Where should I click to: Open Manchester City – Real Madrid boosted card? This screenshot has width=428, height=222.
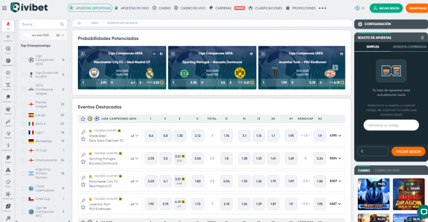pyautogui.click(x=122, y=67)
